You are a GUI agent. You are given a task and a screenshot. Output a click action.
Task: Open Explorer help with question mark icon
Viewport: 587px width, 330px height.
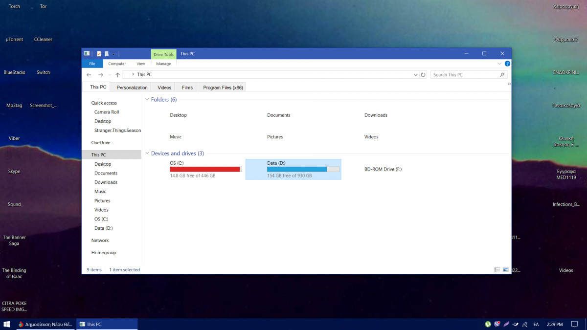507,64
